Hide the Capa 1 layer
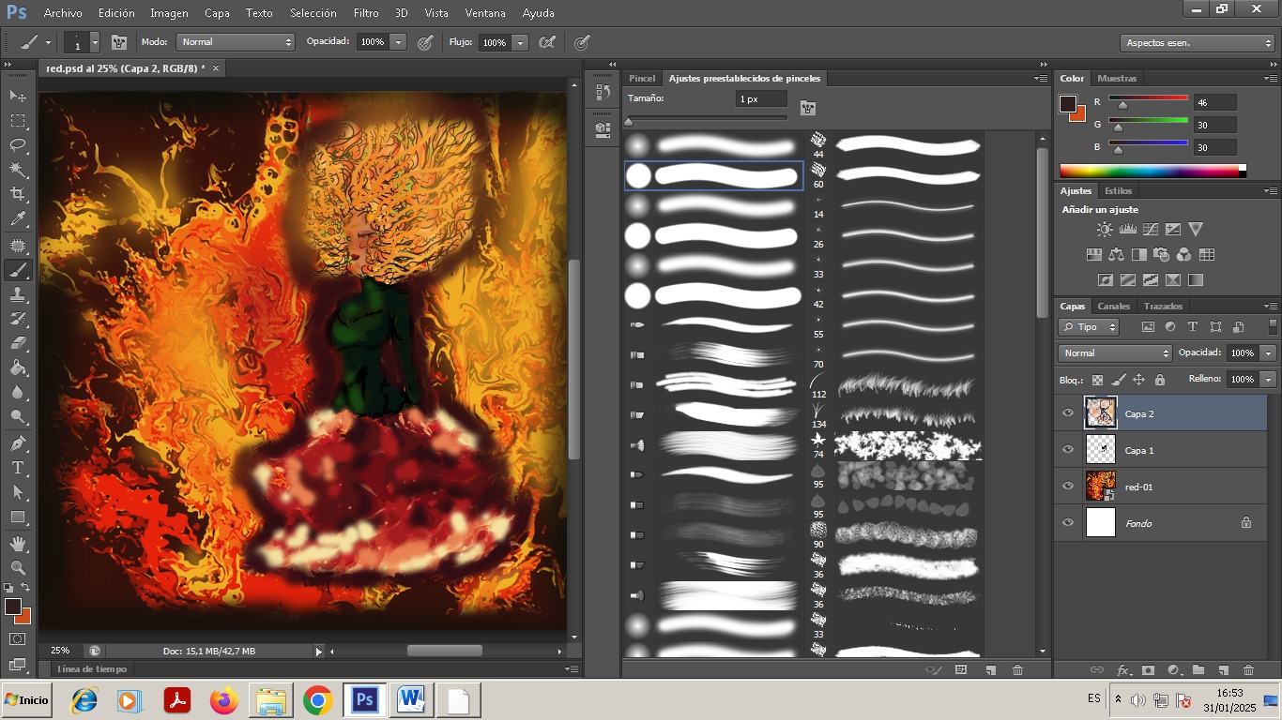Viewport: 1282px width, 720px height. pos(1068,450)
